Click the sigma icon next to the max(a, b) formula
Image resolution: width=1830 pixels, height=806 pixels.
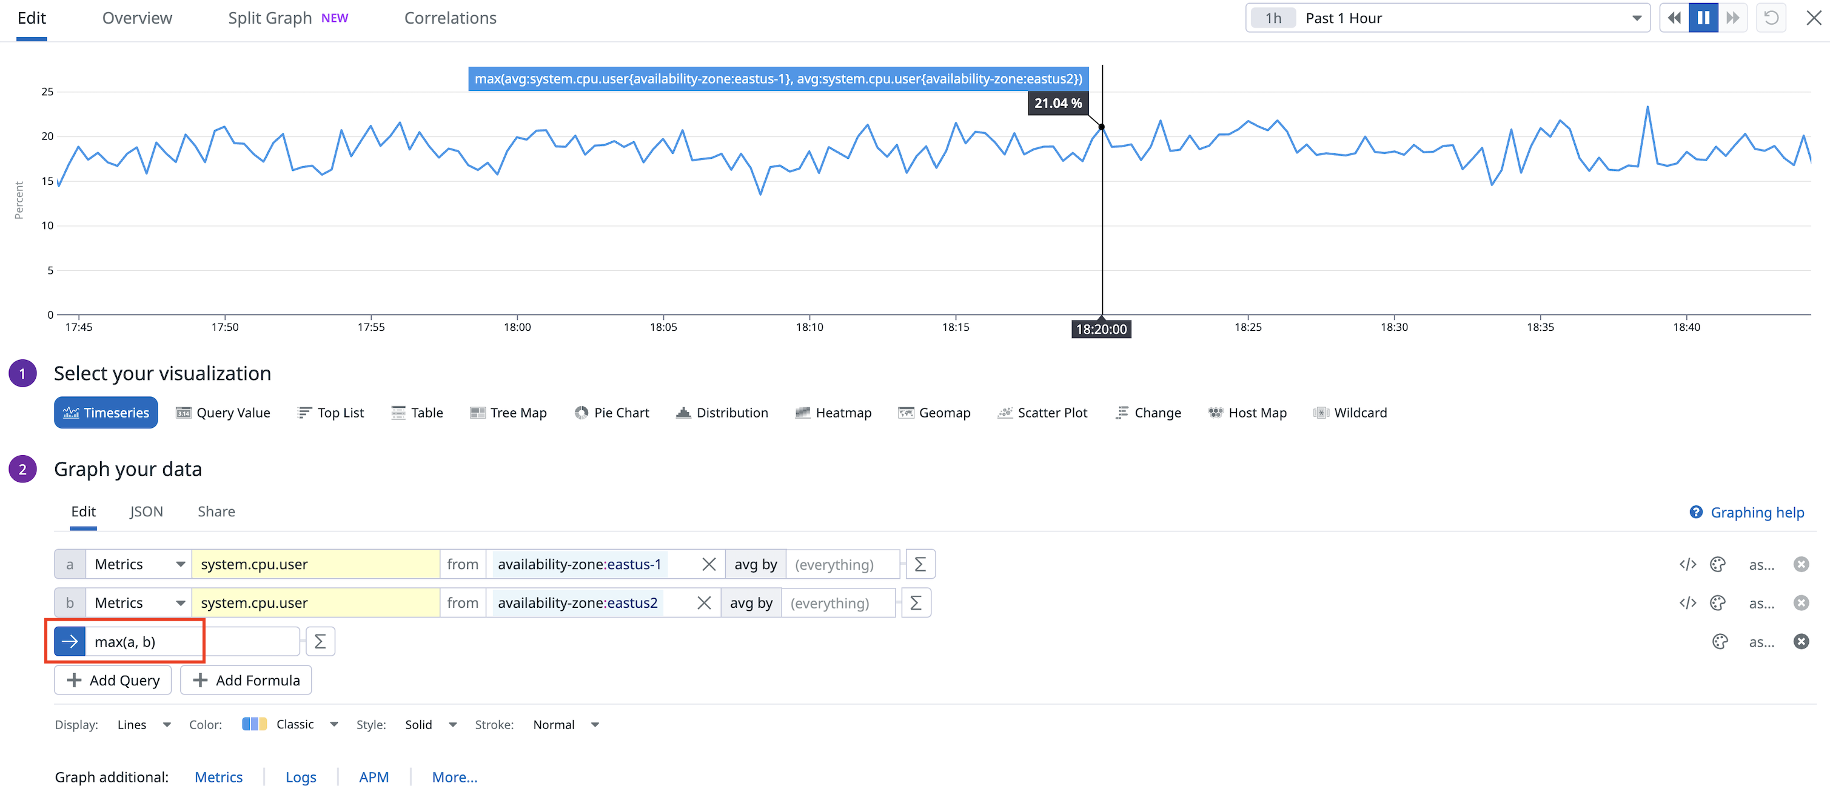click(x=320, y=642)
